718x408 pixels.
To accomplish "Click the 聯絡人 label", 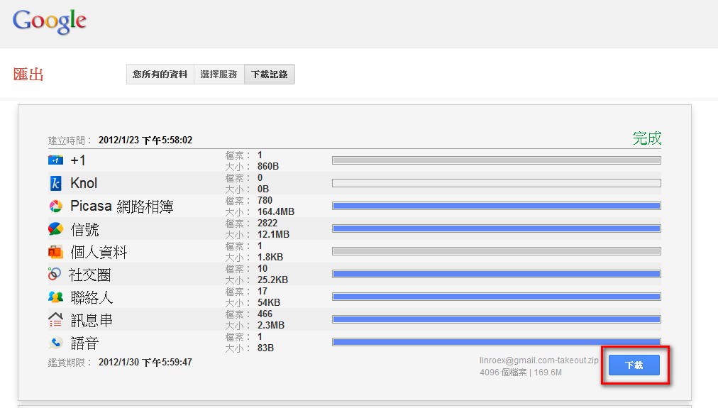I will (92, 297).
